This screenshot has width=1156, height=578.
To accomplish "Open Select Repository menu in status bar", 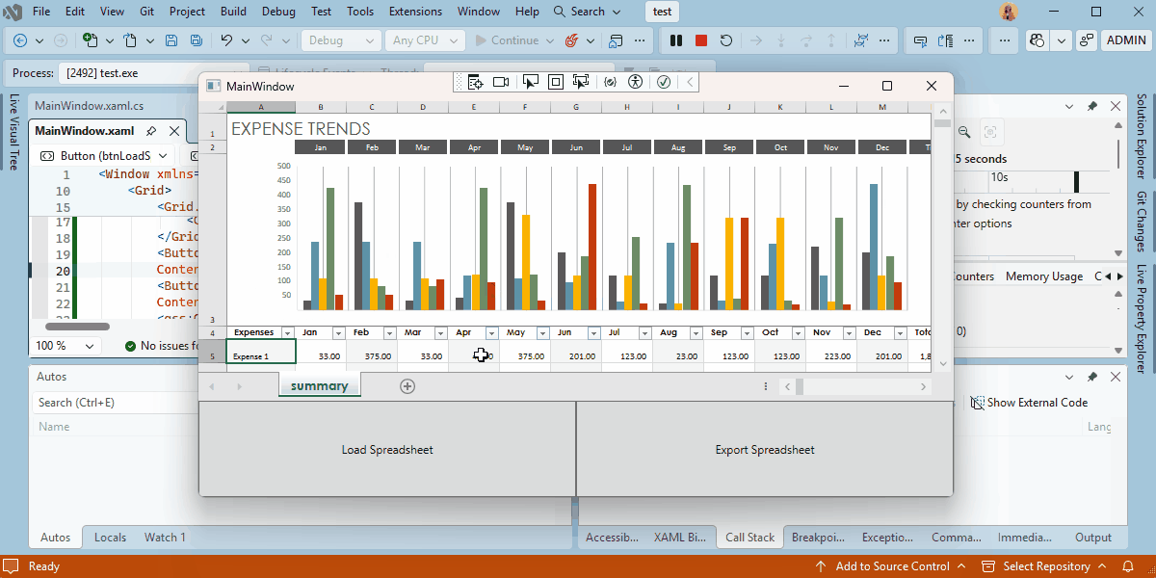I will click(x=1045, y=566).
